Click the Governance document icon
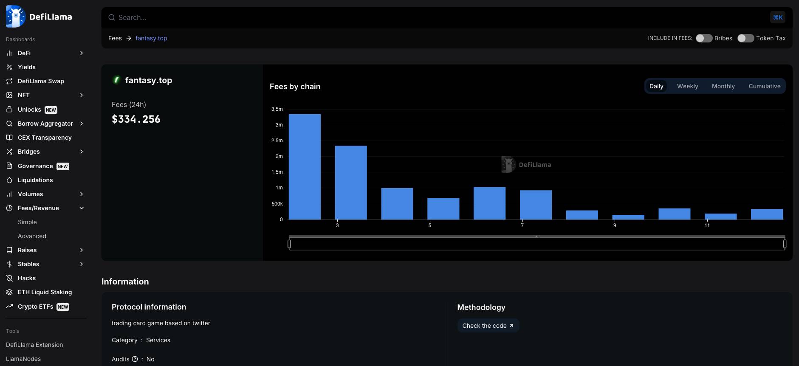Viewport: 799px width, 366px height. click(x=9, y=166)
